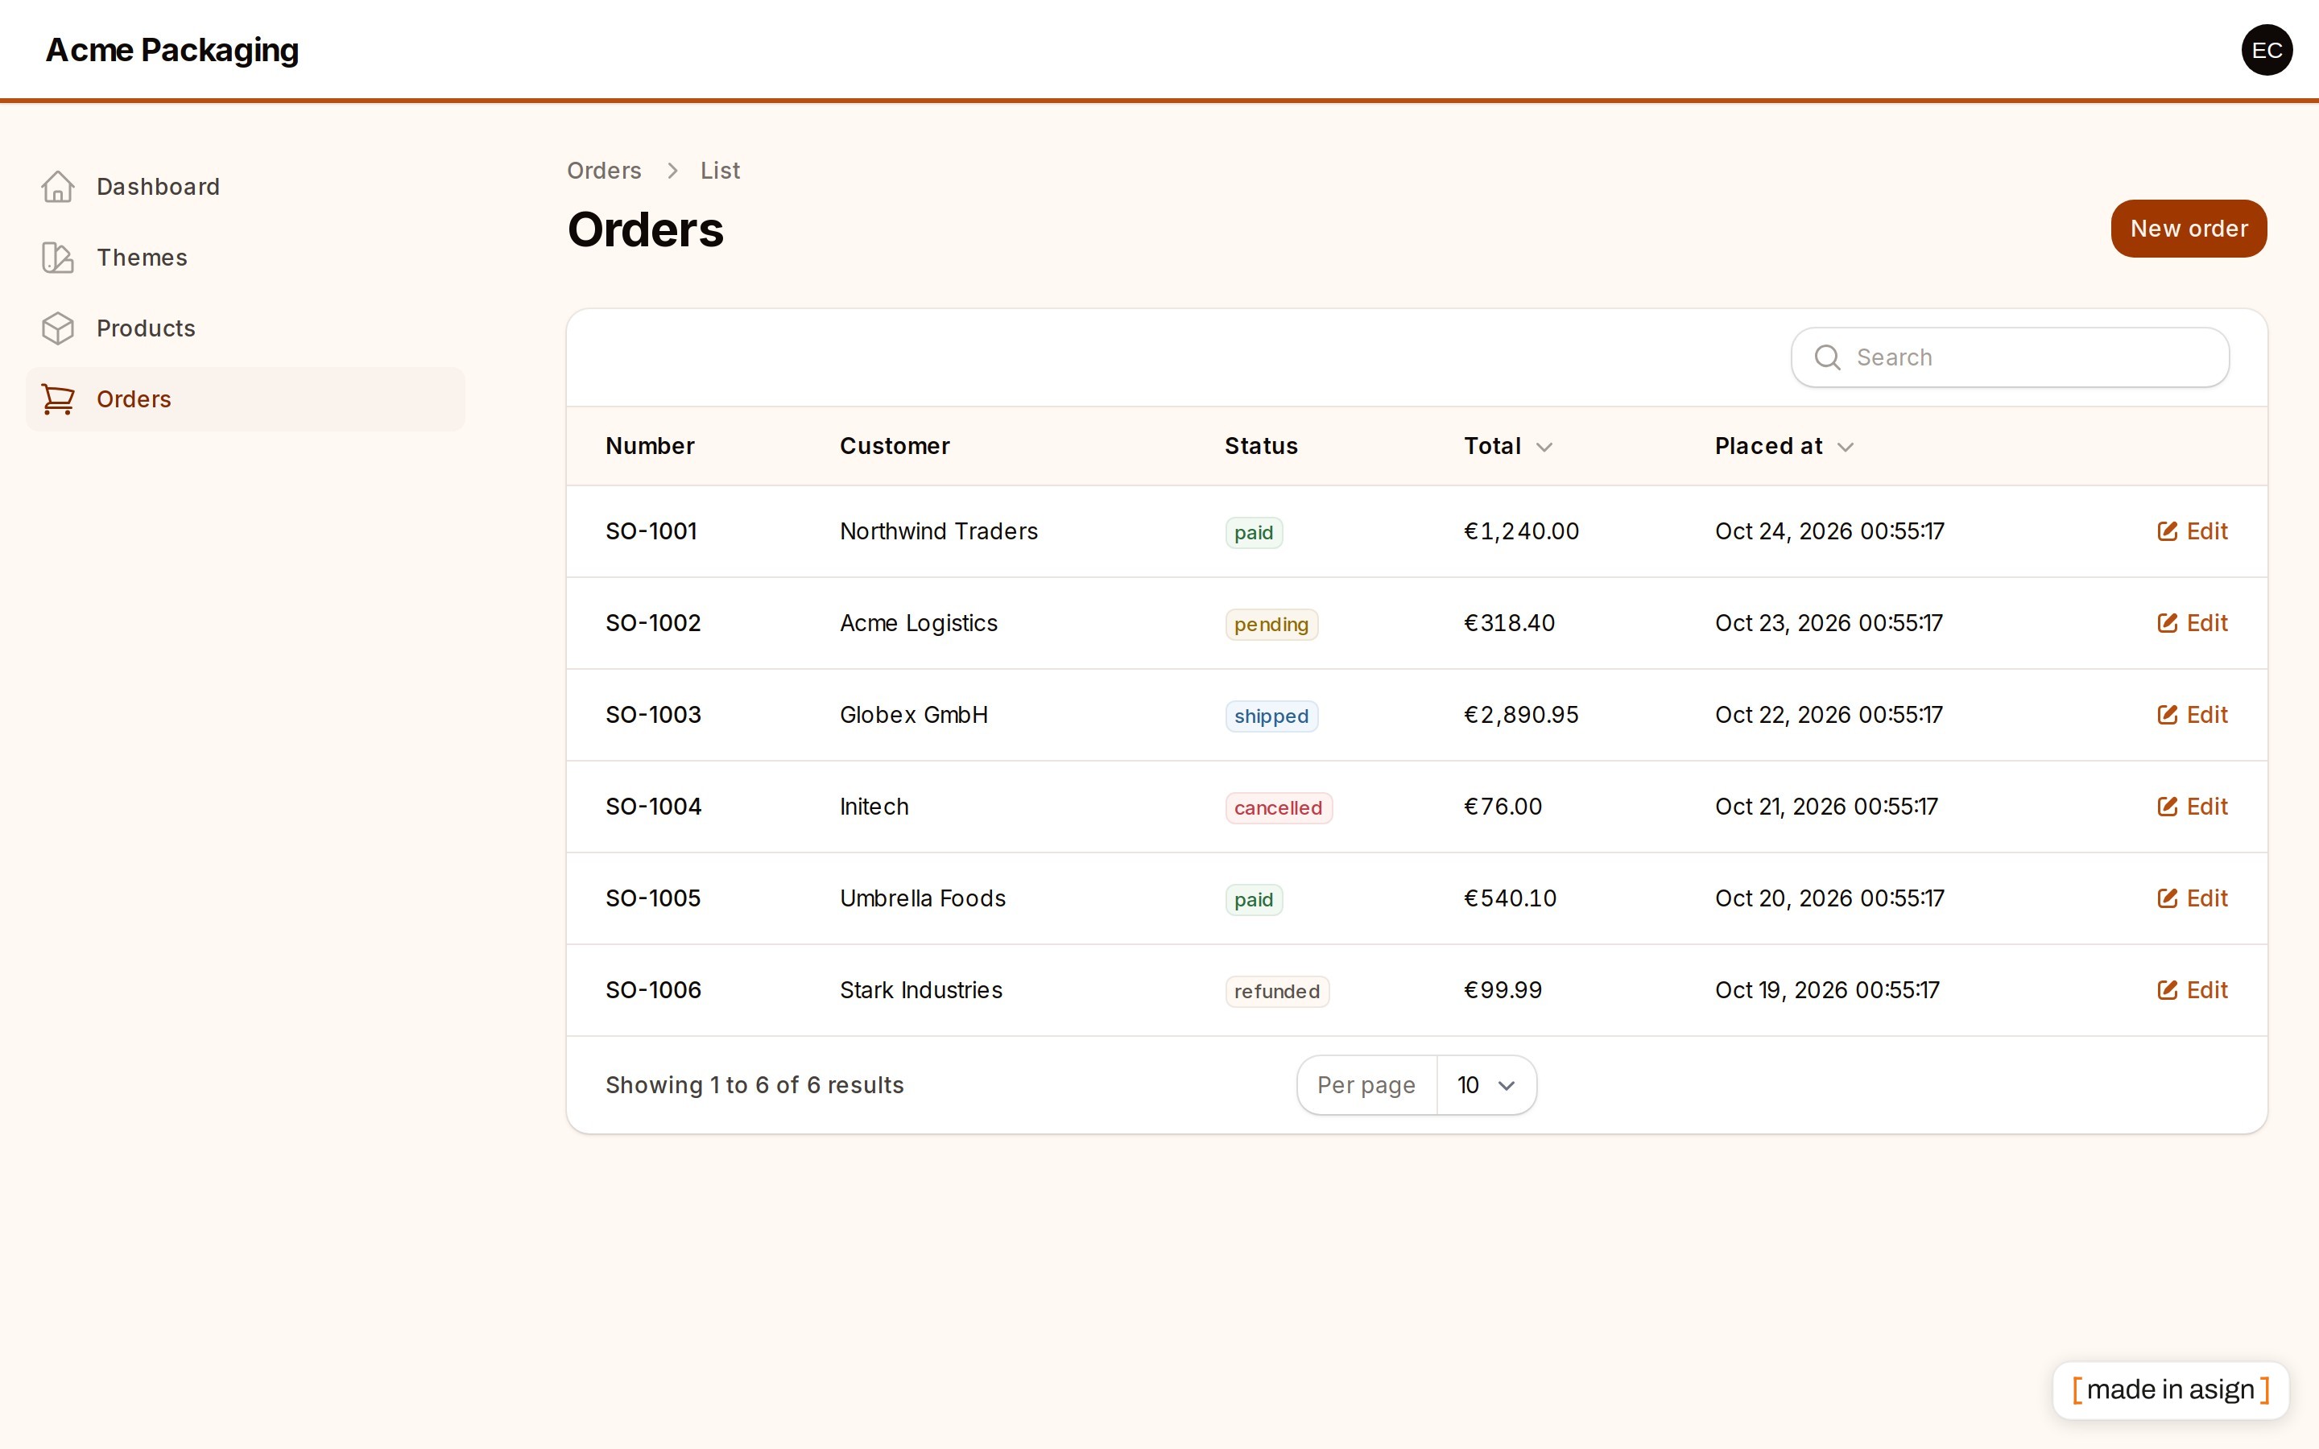Image resolution: width=2319 pixels, height=1449 pixels.
Task: Click the Themes swatch icon in sidebar
Action: pos(57,258)
